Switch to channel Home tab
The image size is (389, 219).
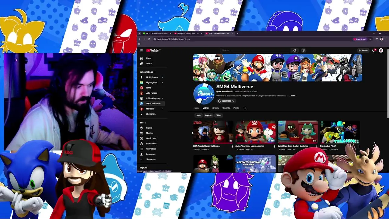click(x=196, y=108)
